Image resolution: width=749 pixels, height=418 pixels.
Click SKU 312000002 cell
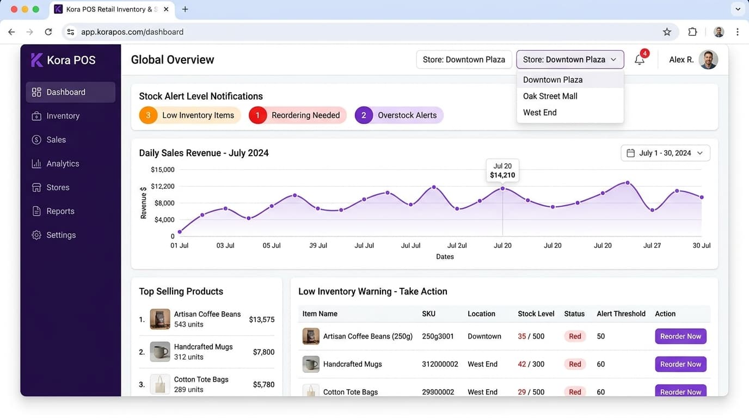click(440, 364)
